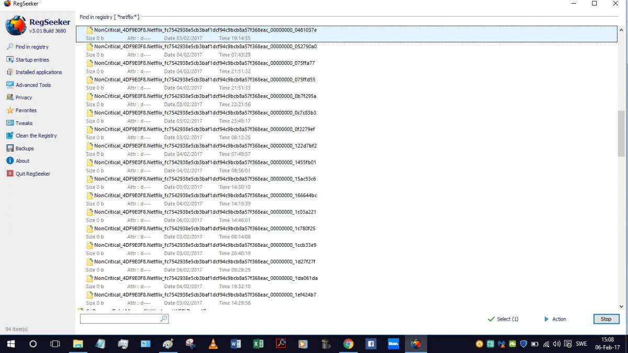Viewport: 628px width, 353px height.
Task: Open Advanced Tools section
Action: [x=29, y=85]
